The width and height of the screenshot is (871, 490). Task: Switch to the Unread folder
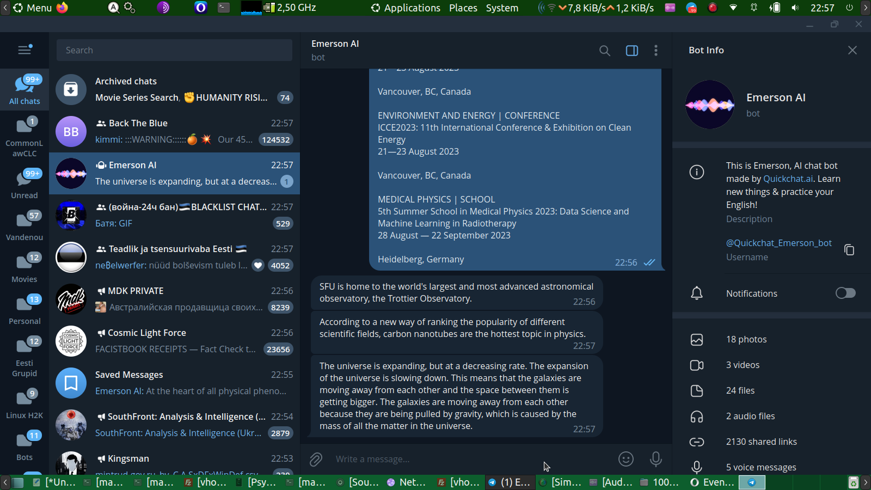tap(24, 184)
